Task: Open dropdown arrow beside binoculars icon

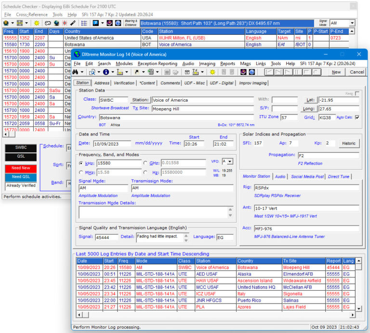Action: pyautogui.click(x=82, y=72)
